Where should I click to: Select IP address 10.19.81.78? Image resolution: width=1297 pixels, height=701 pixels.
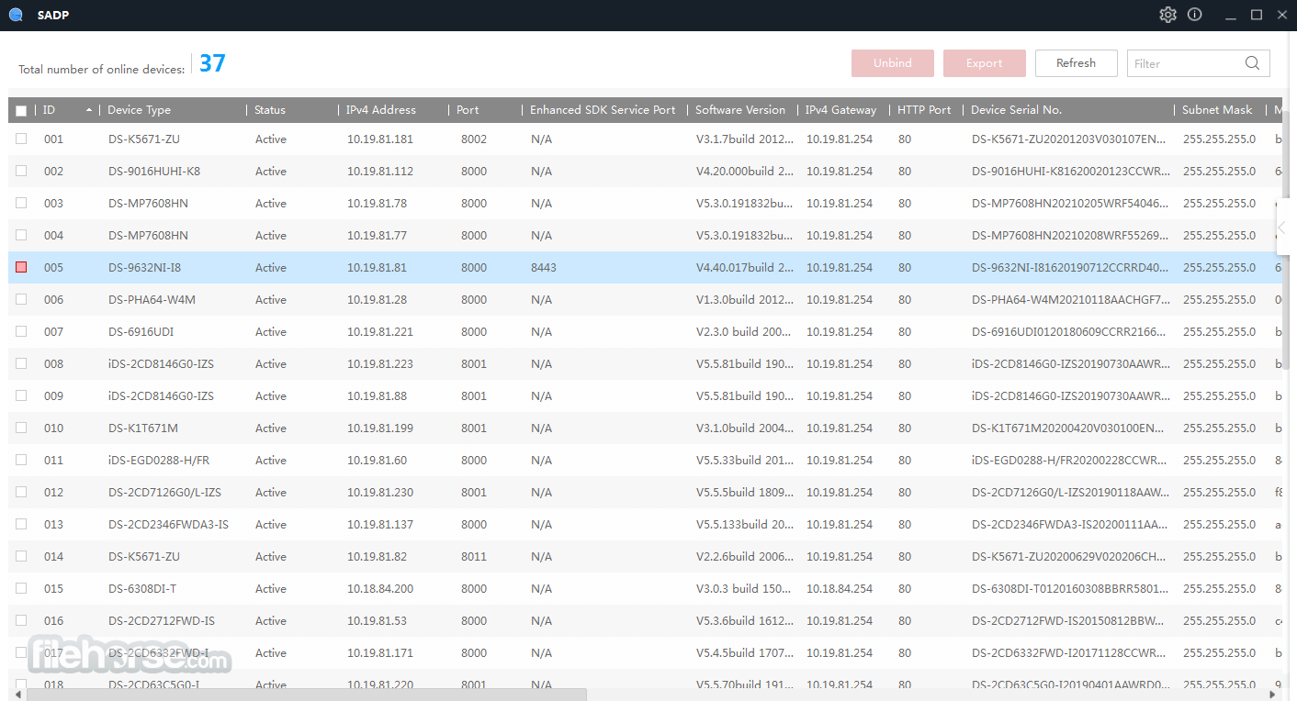coord(377,204)
